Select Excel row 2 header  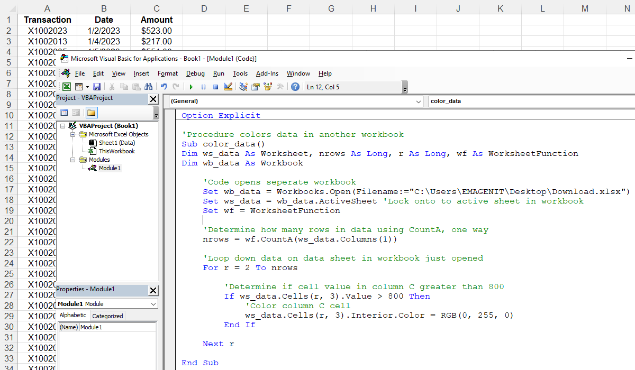(8, 31)
